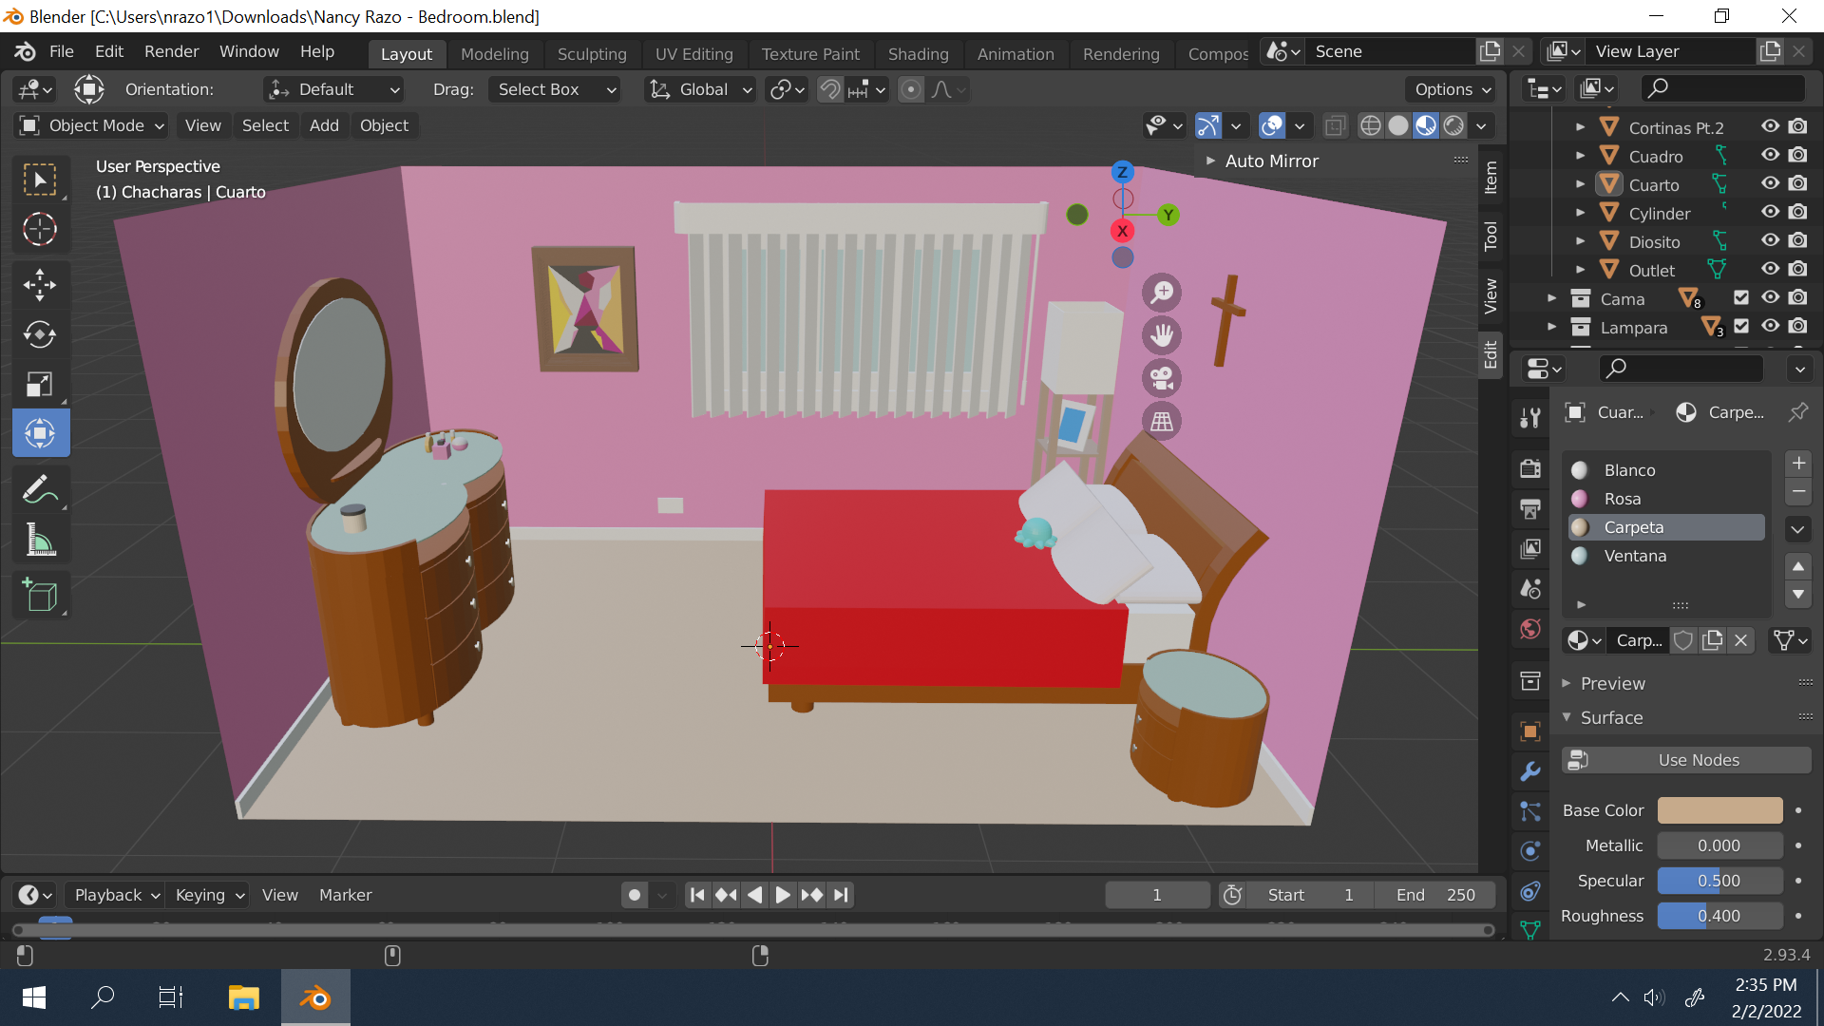Disable Diosito in renders camera icon
1824x1026 pixels.
(x=1798, y=241)
